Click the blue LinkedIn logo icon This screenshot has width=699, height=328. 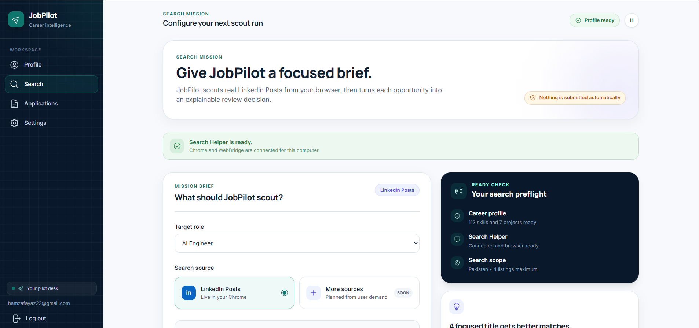pyautogui.click(x=189, y=293)
